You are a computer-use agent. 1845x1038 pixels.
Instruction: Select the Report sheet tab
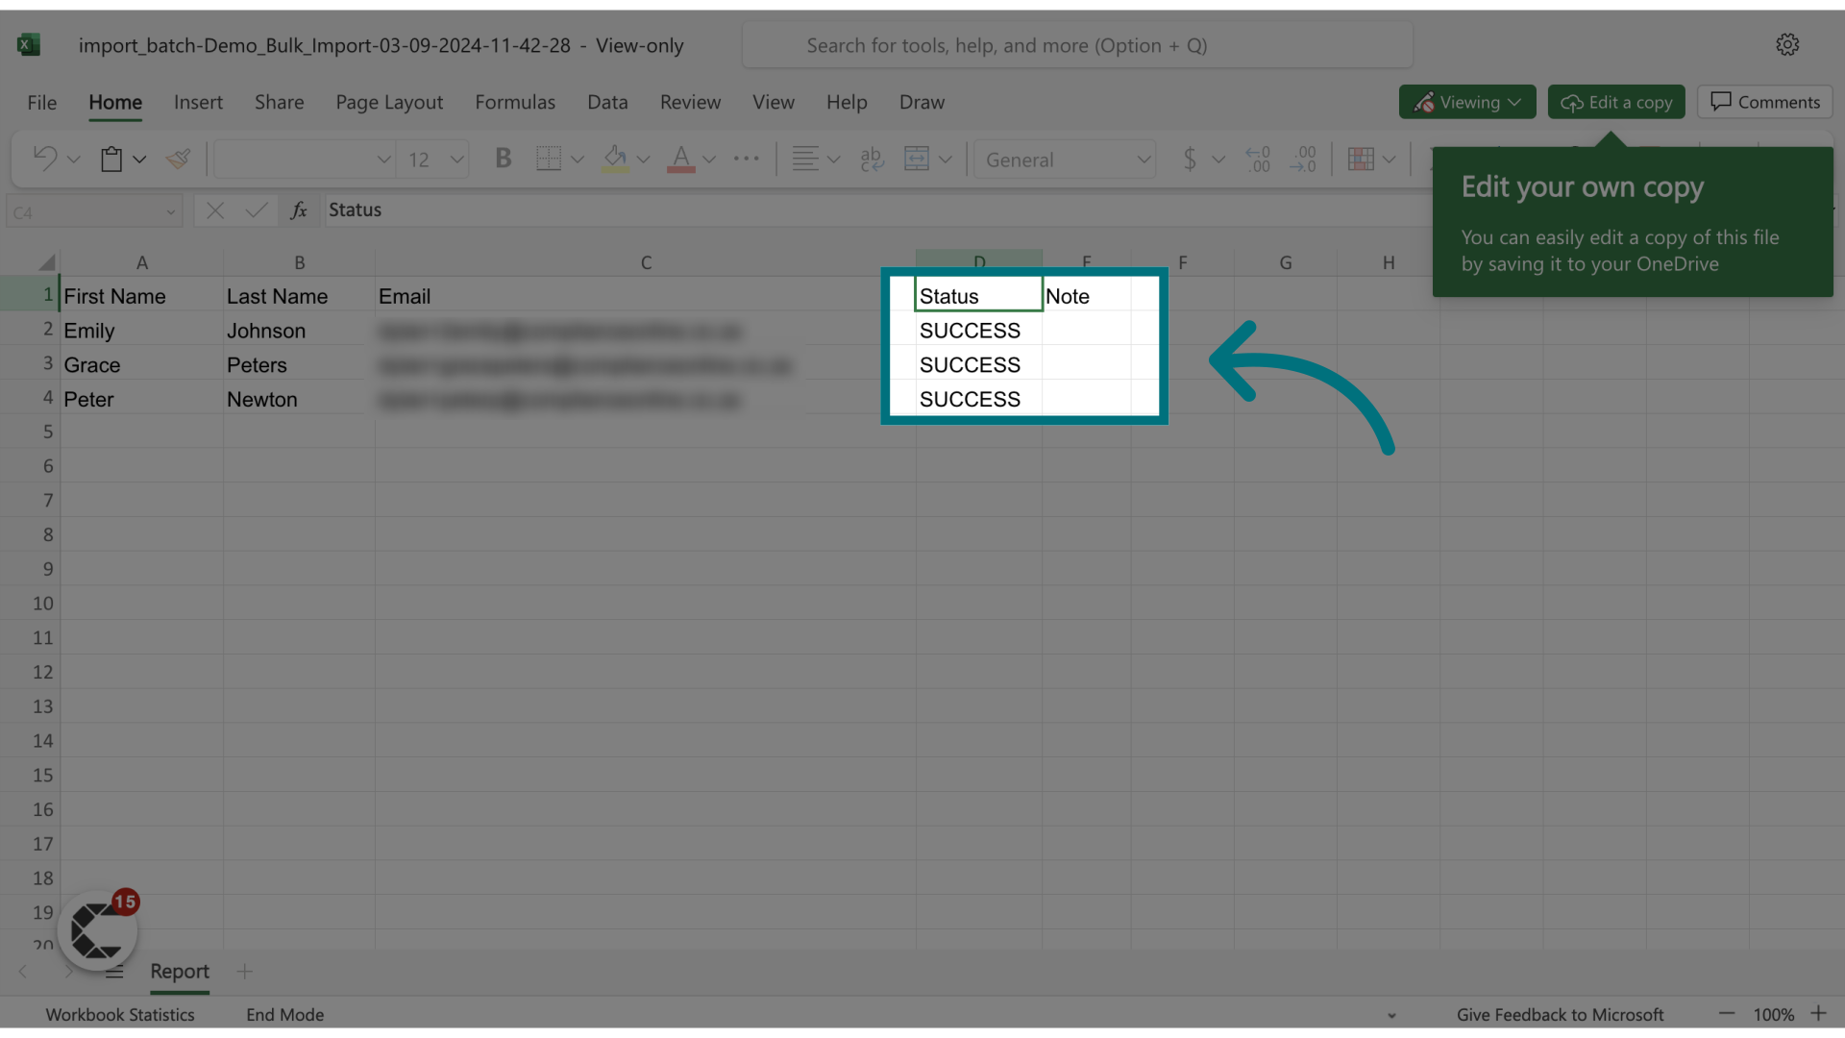coord(179,971)
